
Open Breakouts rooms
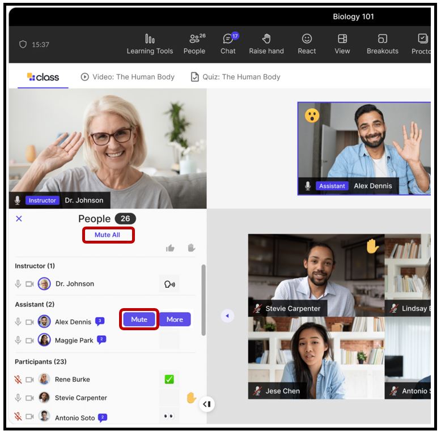tap(383, 44)
